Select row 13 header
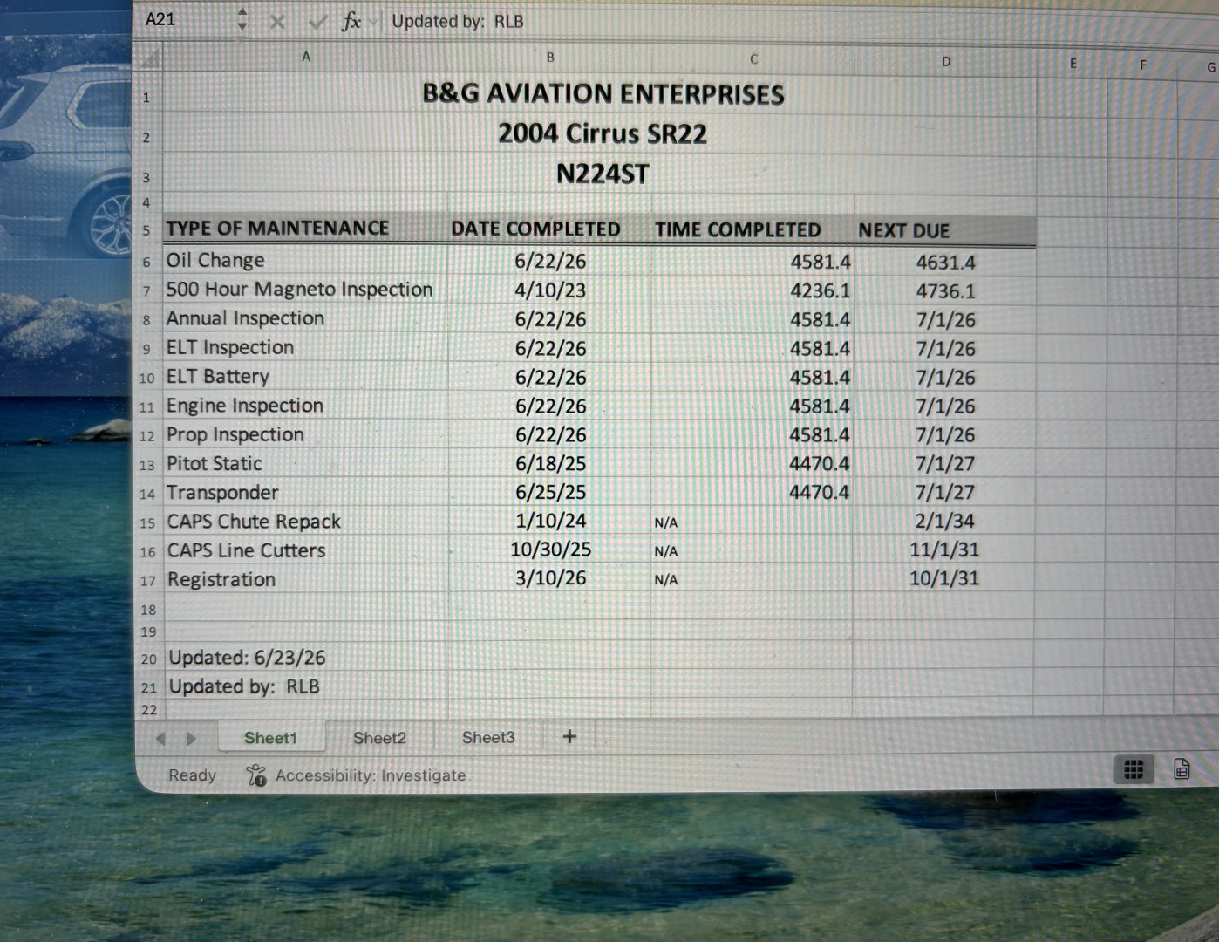Viewport: 1219px width, 942px height. (146, 465)
